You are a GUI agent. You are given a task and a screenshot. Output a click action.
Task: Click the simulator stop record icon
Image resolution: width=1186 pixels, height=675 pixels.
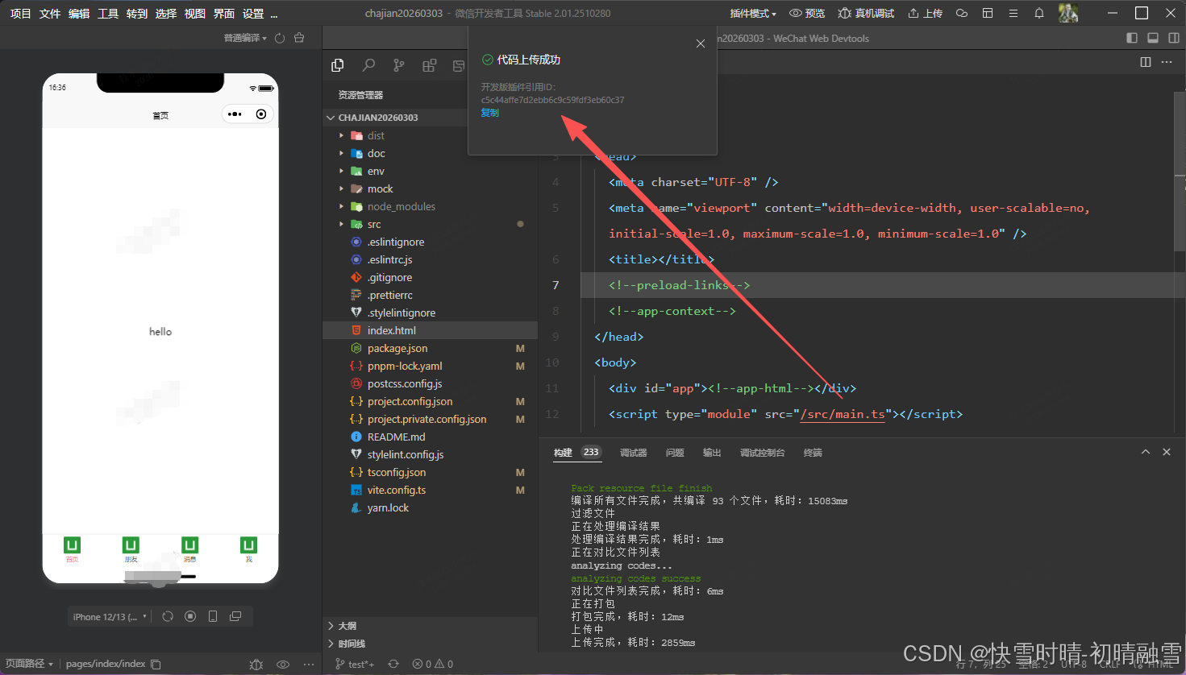190,616
